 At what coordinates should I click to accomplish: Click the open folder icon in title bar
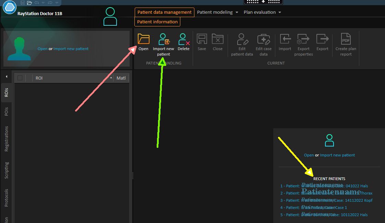click(29, 3)
